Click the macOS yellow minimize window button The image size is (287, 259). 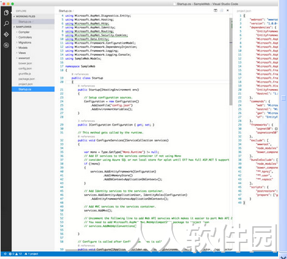tap(8, 4)
